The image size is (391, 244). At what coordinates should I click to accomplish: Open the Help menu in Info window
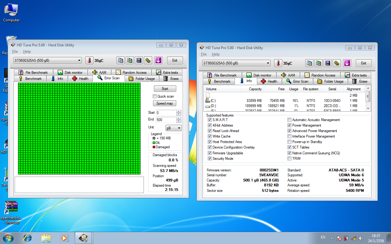(216, 54)
